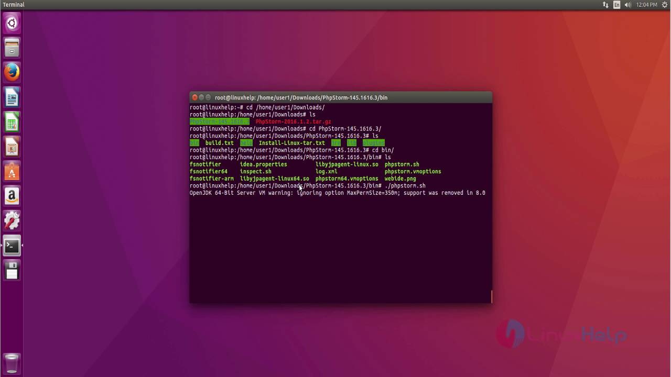The width and height of the screenshot is (671, 377).
Task: Open the En keyboard layout indicator
Action: (617, 5)
